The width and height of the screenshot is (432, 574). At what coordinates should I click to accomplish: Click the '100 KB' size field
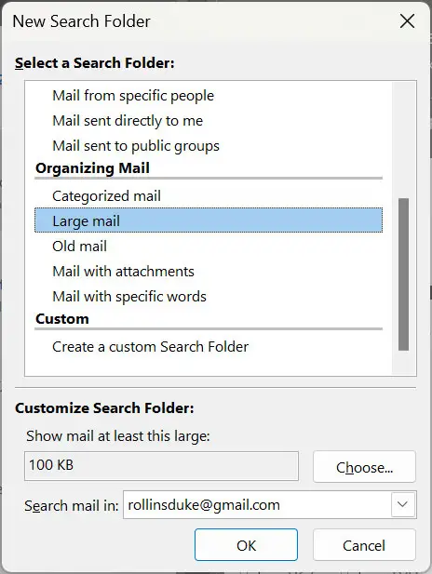coord(161,466)
